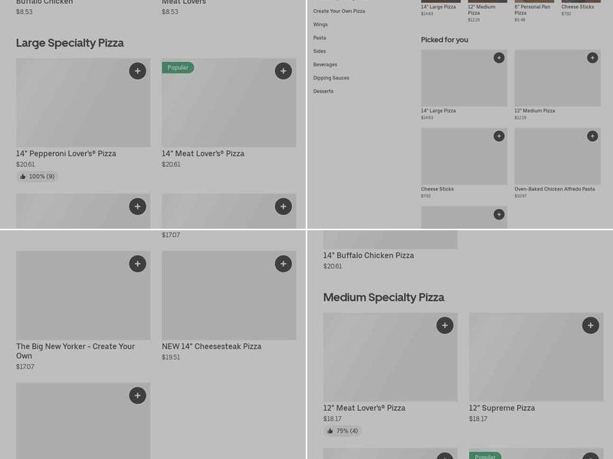Open the Wings menu category
The image size is (613, 459).
(320, 24)
